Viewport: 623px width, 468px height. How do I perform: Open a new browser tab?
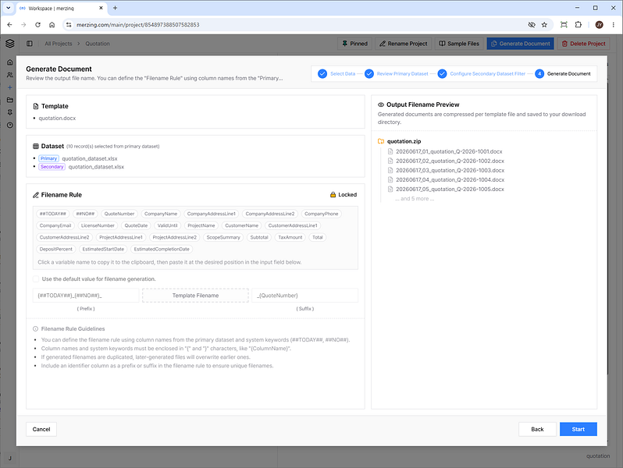116,8
